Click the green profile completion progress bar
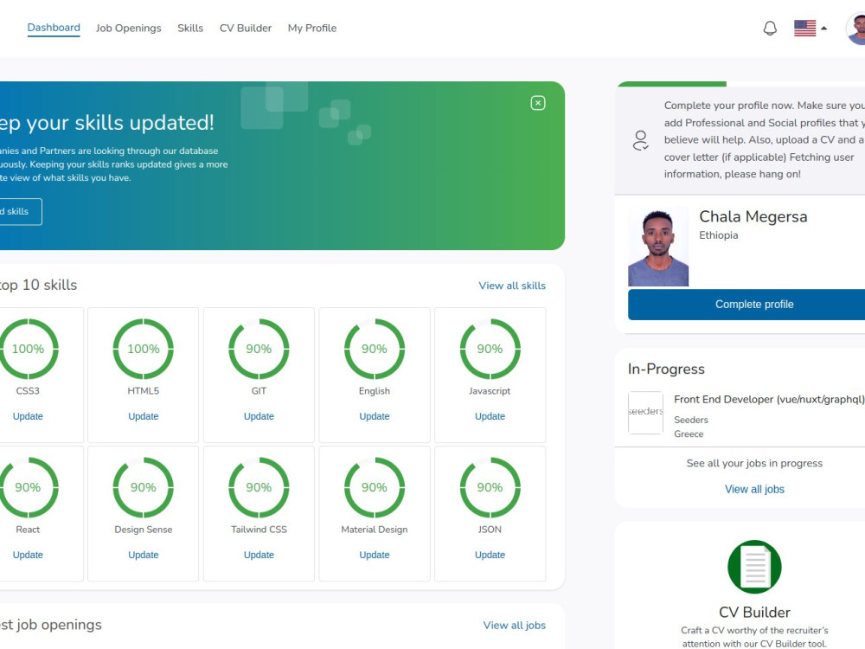 672,85
